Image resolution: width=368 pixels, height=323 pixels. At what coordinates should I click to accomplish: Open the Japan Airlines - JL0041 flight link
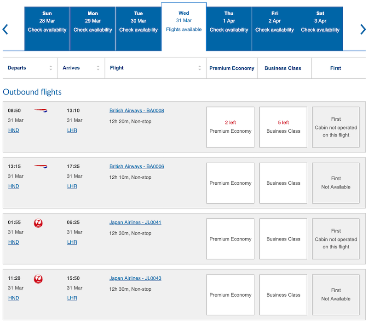135,223
